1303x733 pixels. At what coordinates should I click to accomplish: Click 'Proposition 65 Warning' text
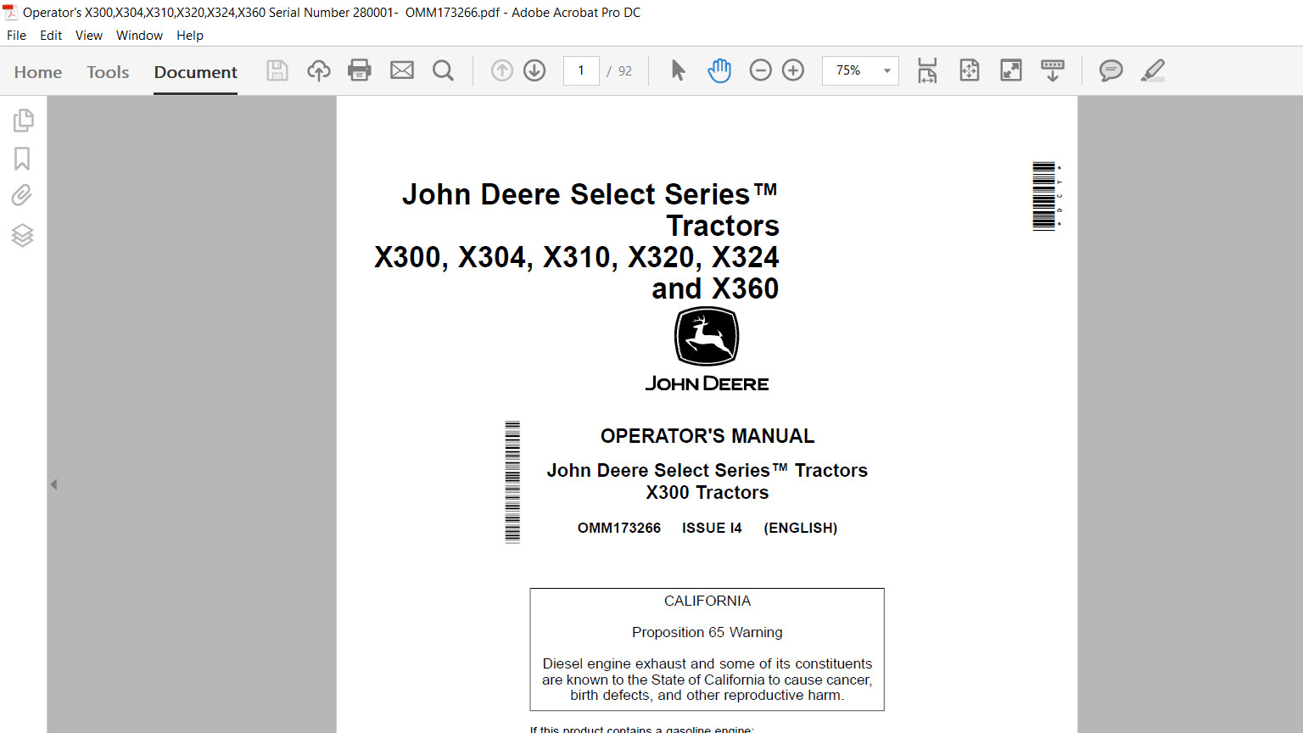click(707, 632)
